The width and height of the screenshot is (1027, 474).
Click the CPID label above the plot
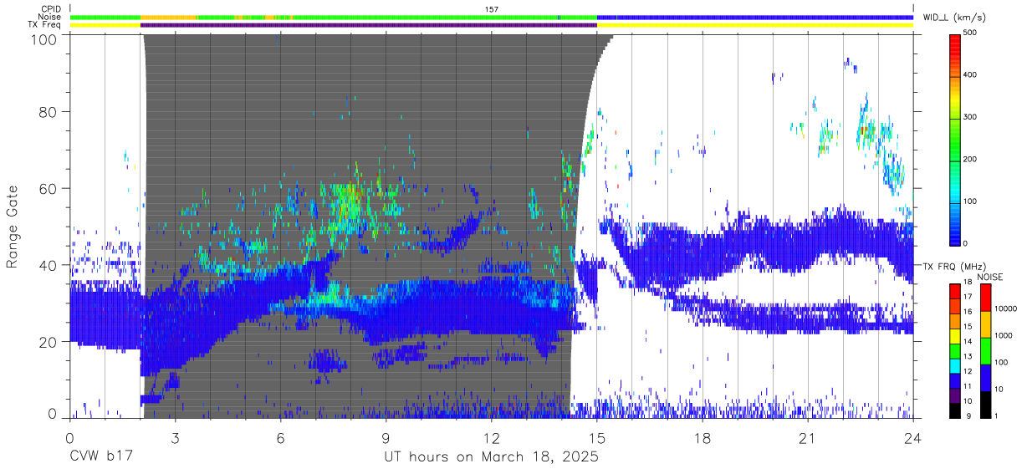(50, 9)
